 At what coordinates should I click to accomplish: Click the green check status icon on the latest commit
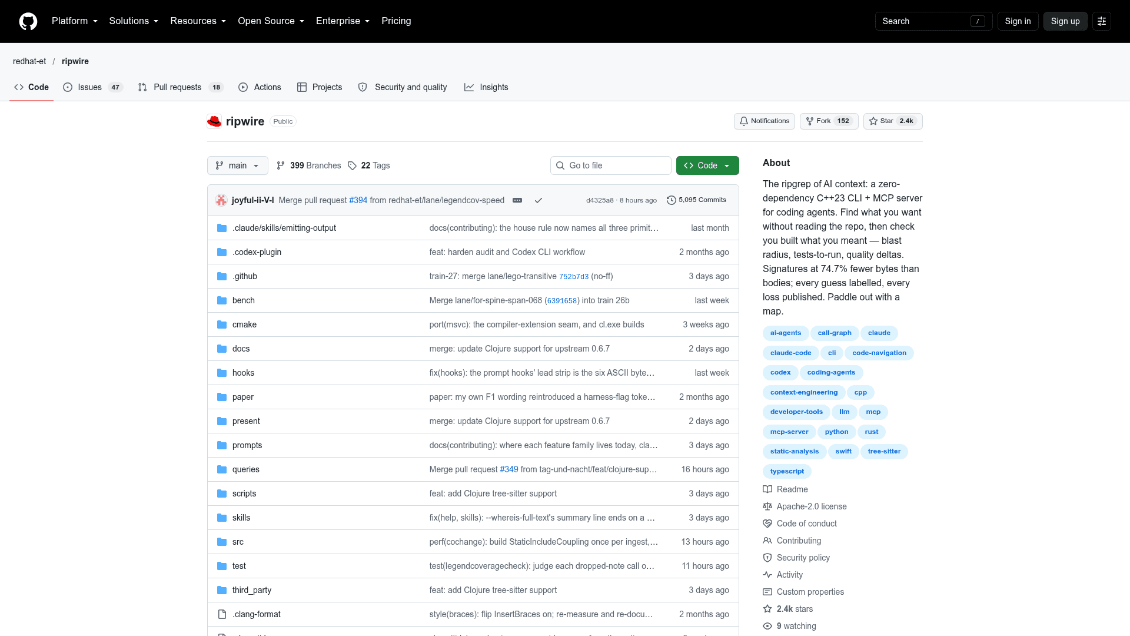(x=538, y=200)
